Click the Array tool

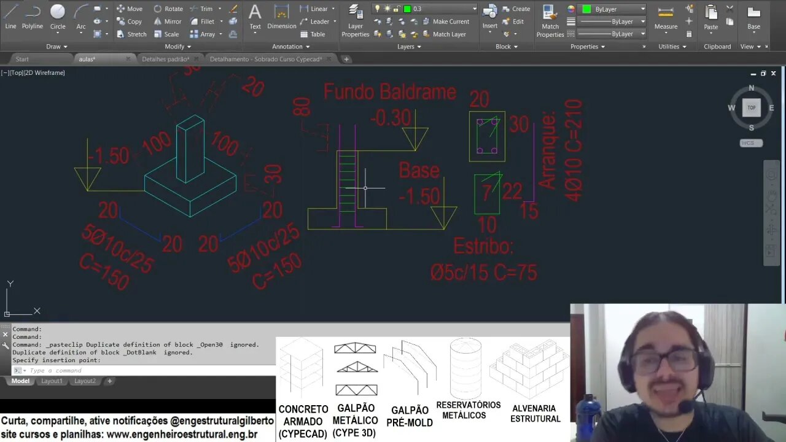203,34
